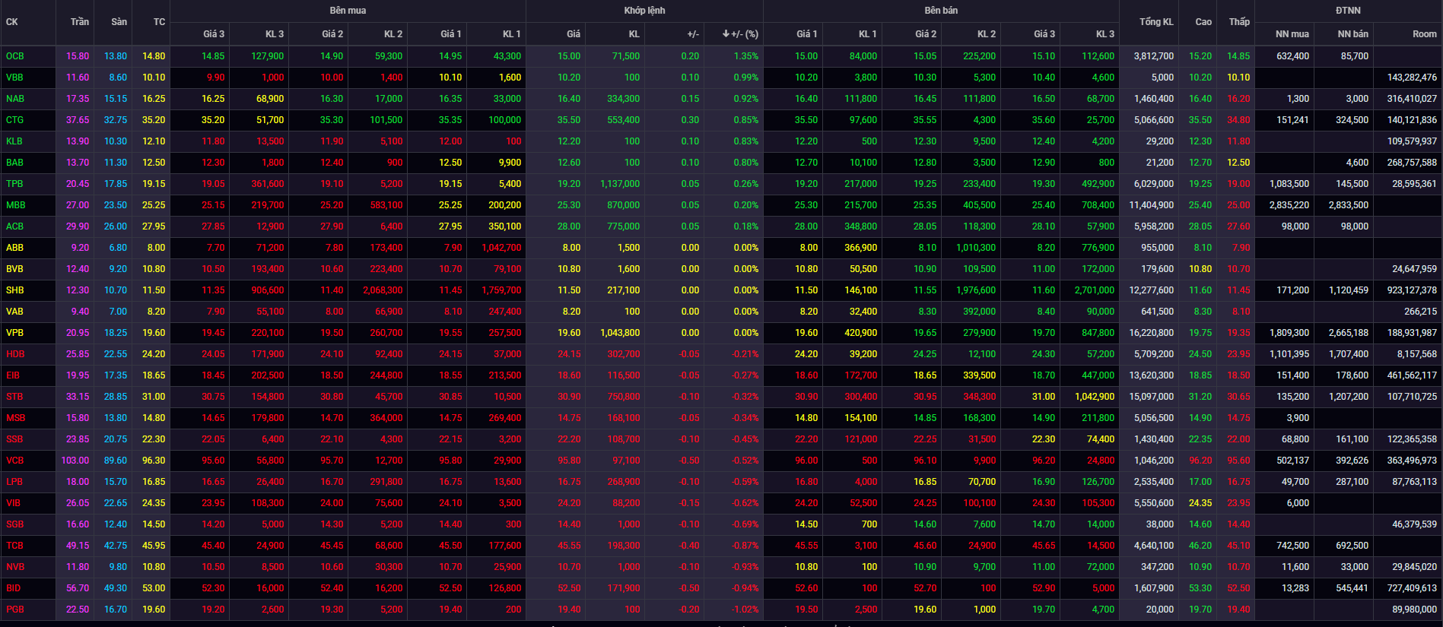
Task: Open the SGB ticker symbol
Action: point(14,524)
